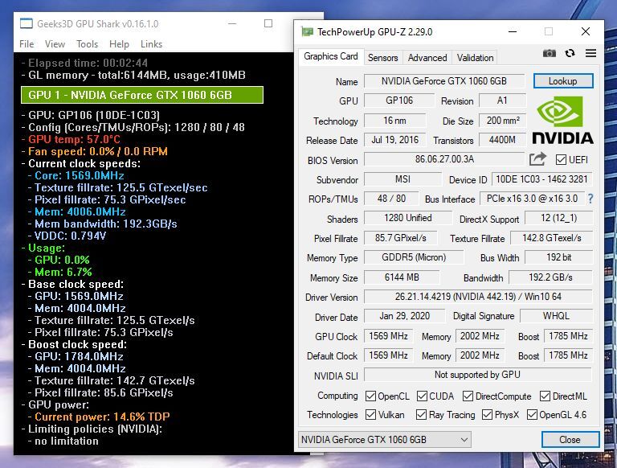The image size is (617, 468).
Task: Click the GPU Name field
Action: (x=444, y=81)
